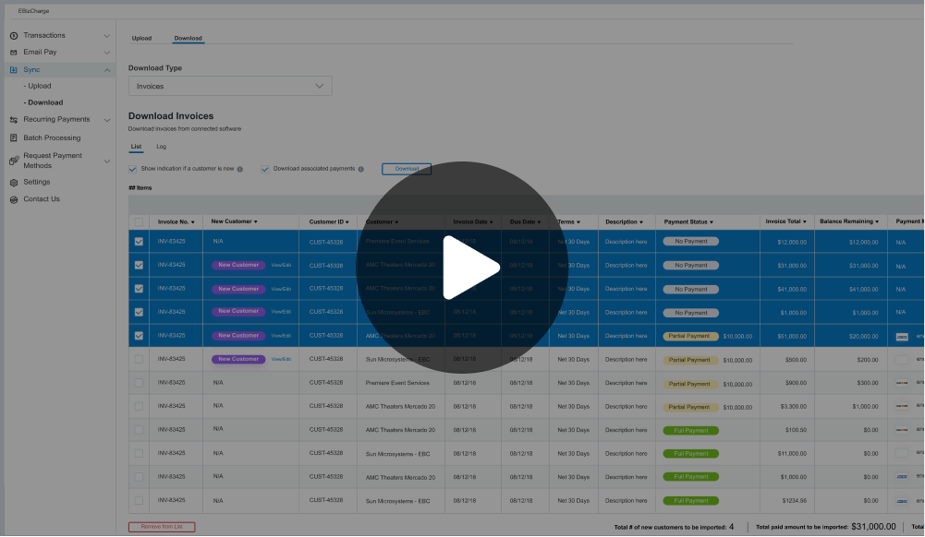The height and width of the screenshot is (537, 925).
Task: Disable 'Download associated payments'
Action: click(265, 169)
